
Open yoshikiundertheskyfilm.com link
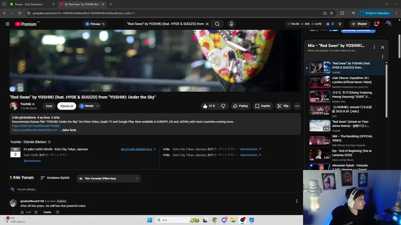35,130
